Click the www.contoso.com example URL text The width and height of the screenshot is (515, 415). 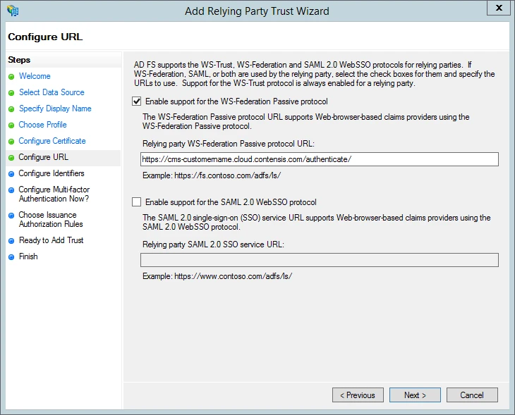(233, 276)
